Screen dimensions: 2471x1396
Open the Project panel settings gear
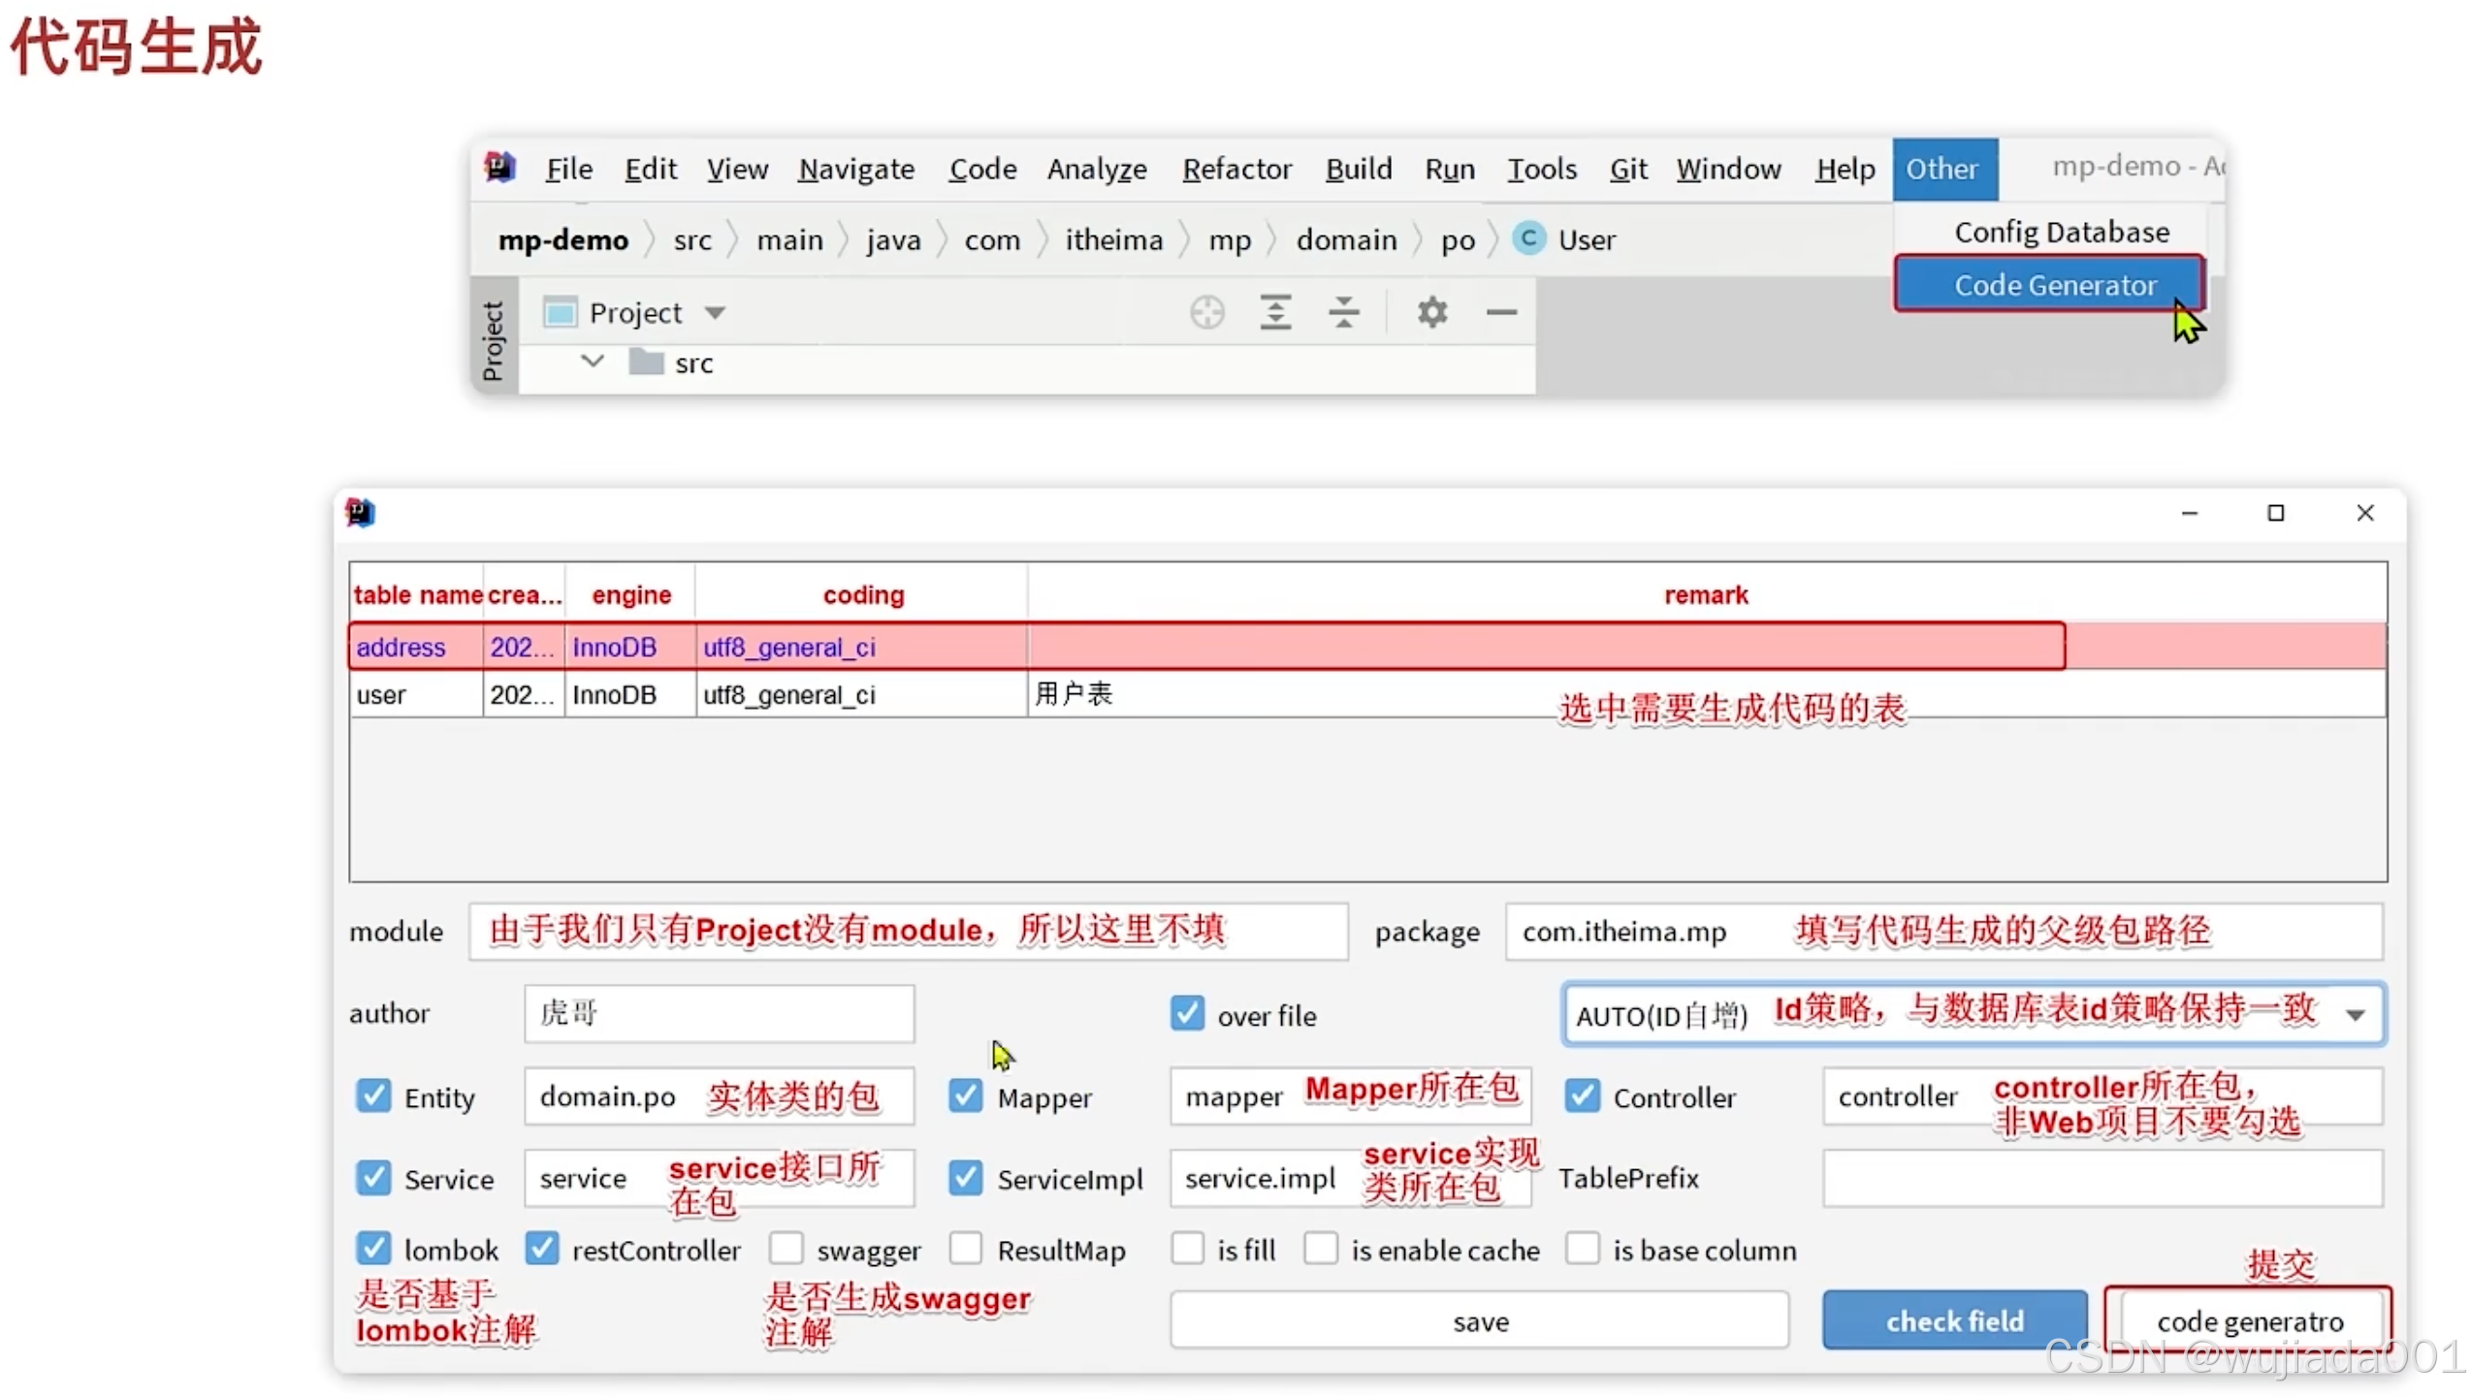click(x=1432, y=312)
